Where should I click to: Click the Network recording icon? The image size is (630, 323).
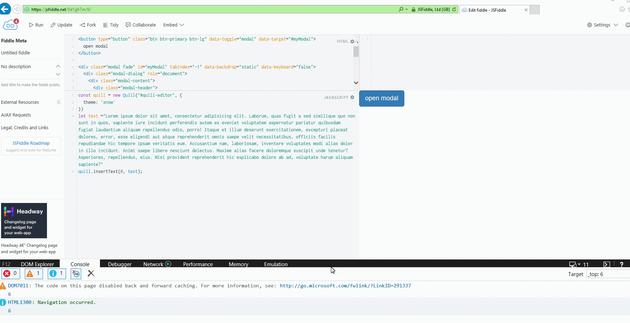tap(168, 264)
